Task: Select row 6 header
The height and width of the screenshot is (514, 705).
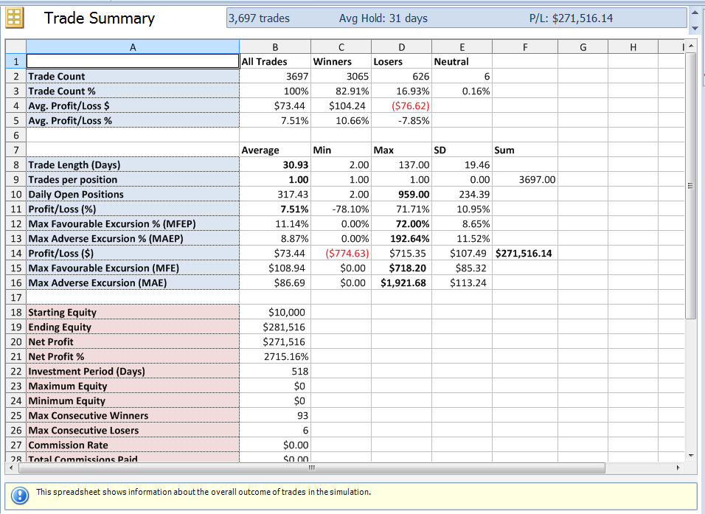Action: [x=15, y=136]
